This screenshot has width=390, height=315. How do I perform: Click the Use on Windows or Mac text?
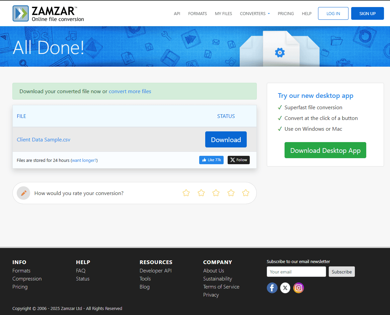[313, 129]
